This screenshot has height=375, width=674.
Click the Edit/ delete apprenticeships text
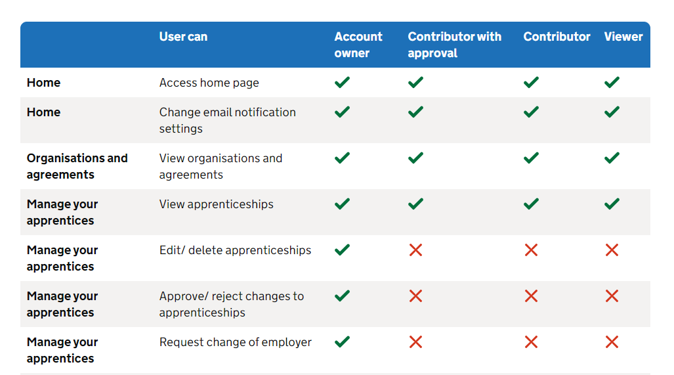point(235,250)
